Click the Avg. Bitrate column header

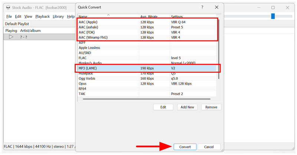click(x=154, y=16)
